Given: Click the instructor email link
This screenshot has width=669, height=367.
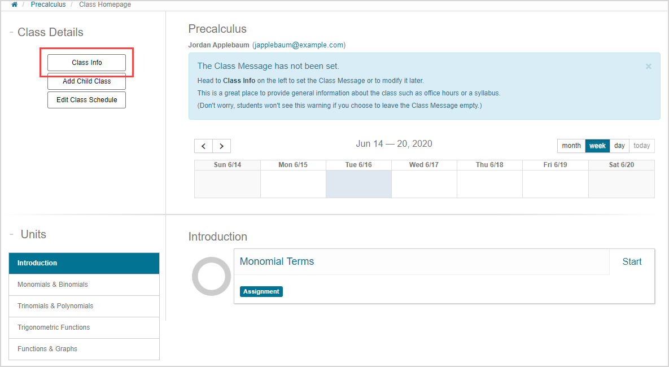Looking at the screenshot, I should pyautogui.click(x=299, y=45).
